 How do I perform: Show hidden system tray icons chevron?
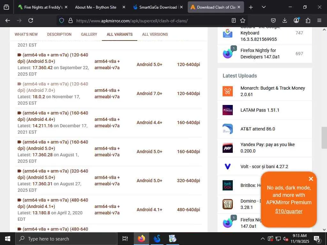263,239
